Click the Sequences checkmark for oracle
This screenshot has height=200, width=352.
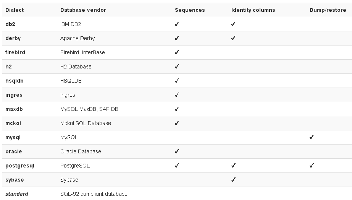click(177, 151)
